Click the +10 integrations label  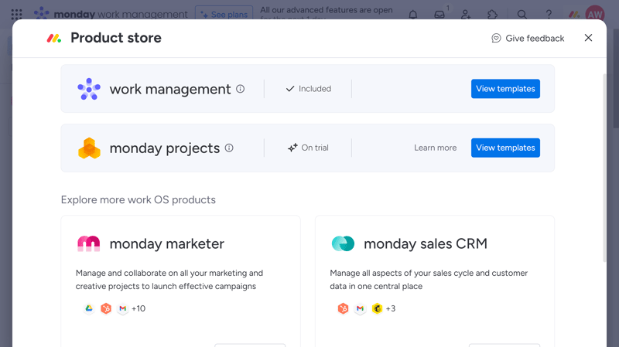pyautogui.click(x=139, y=308)
